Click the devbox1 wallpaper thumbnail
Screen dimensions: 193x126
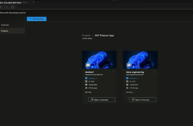(x=99, y=60)
